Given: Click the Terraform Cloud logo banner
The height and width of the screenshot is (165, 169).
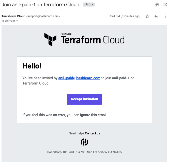Looking at the screenshot, I should point(84,40).
